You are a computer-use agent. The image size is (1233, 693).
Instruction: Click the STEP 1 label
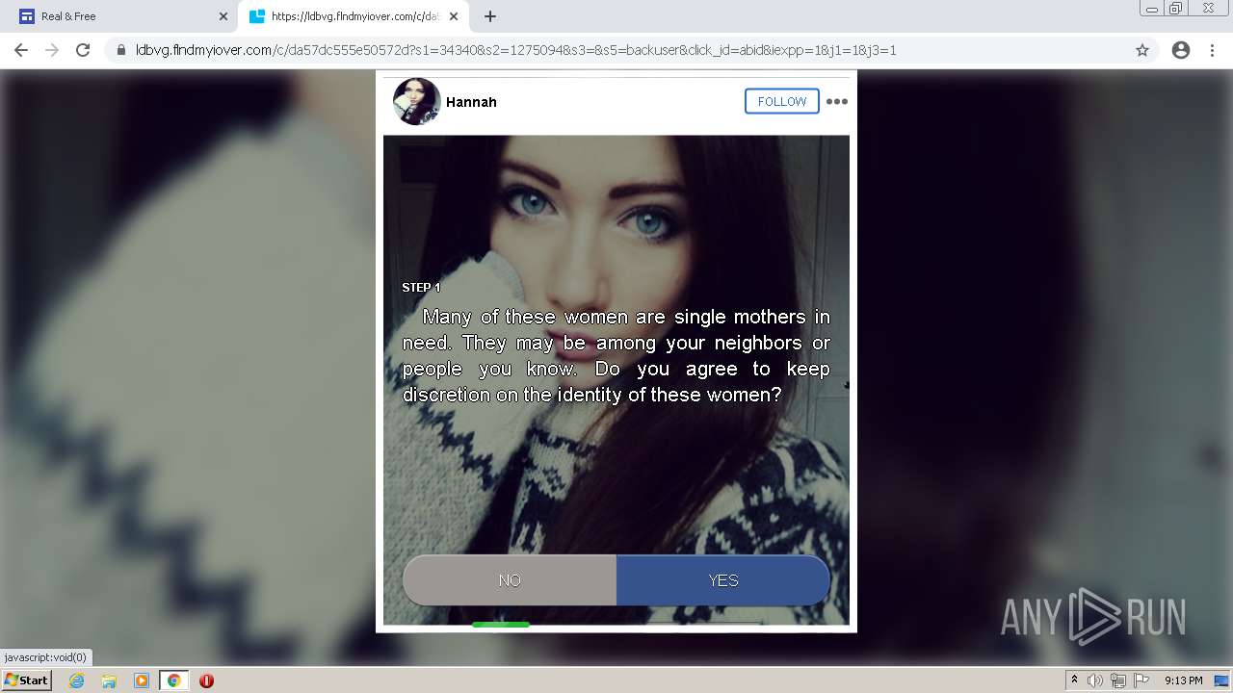click(x=421, y=287)
